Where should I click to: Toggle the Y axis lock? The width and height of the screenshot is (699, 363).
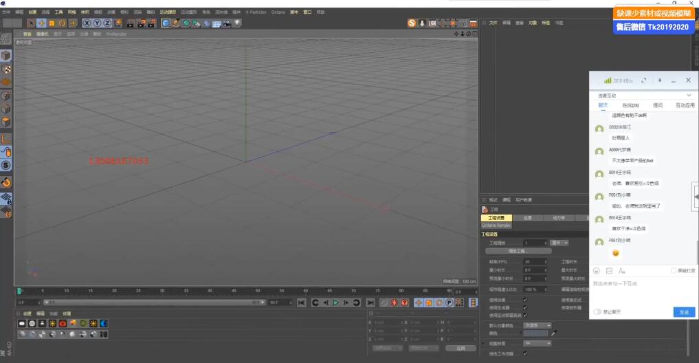pos(97,23)
